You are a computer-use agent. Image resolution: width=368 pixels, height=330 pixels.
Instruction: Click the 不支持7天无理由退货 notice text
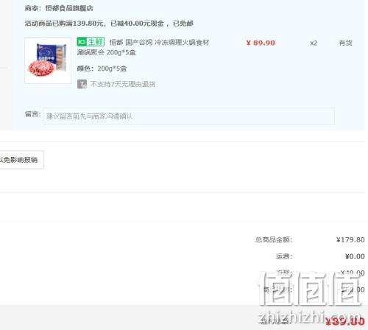123,84
